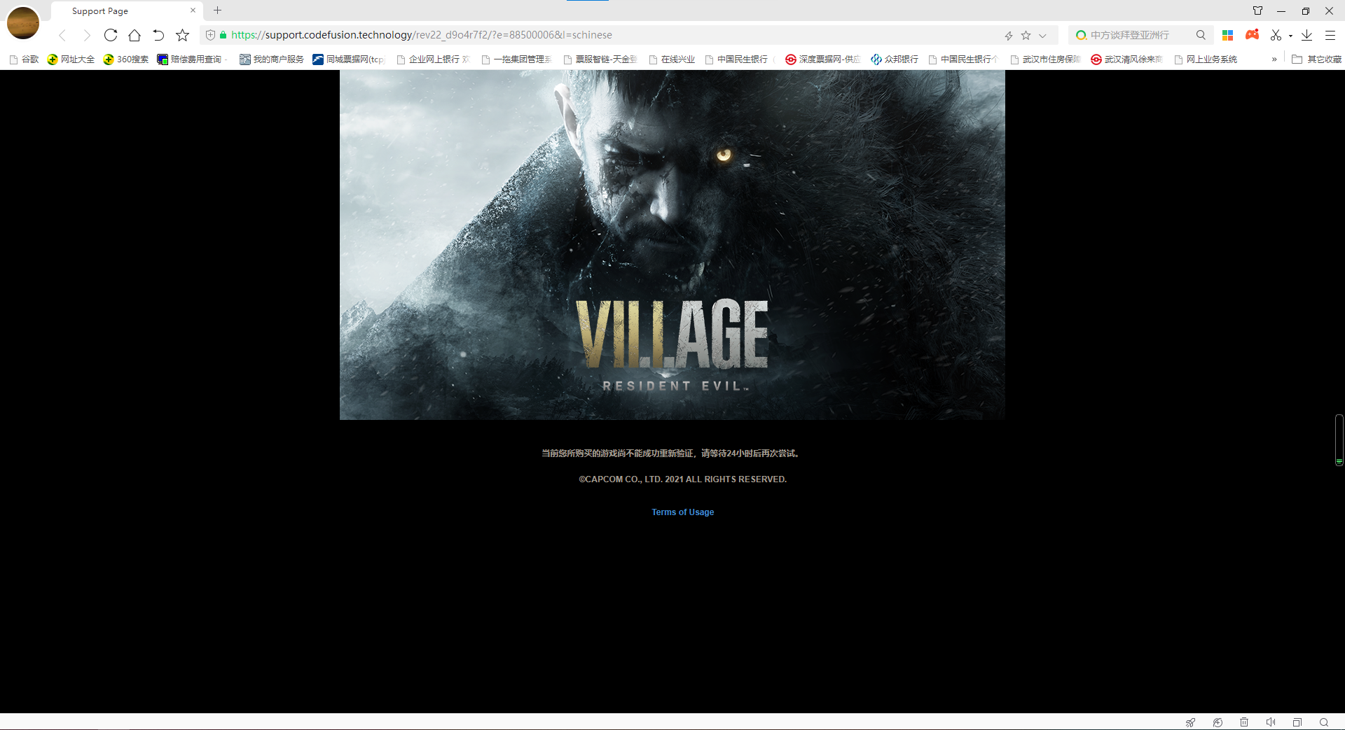The height and width of the screenshot is (730, 1345).
Task: Click the search magnifier icon
Action: coord(1201,35)
